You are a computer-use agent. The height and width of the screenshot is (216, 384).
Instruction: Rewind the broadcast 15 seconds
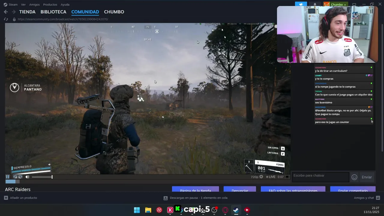click(x=16, y=177)
